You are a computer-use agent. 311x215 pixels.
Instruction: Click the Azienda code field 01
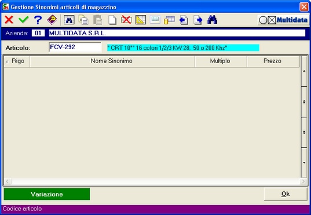click(x=38, y=33)
